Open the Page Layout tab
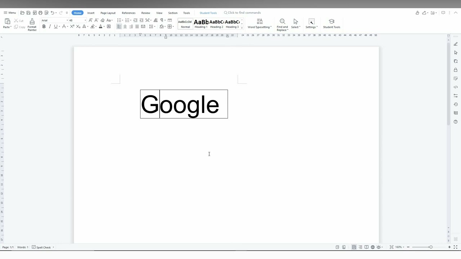Viewport: 461px width, 259px height. [108, 13]
